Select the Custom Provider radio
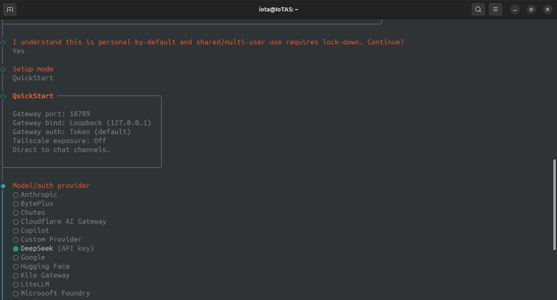Screen dimensions: 557x300 [x=16, y=240]
